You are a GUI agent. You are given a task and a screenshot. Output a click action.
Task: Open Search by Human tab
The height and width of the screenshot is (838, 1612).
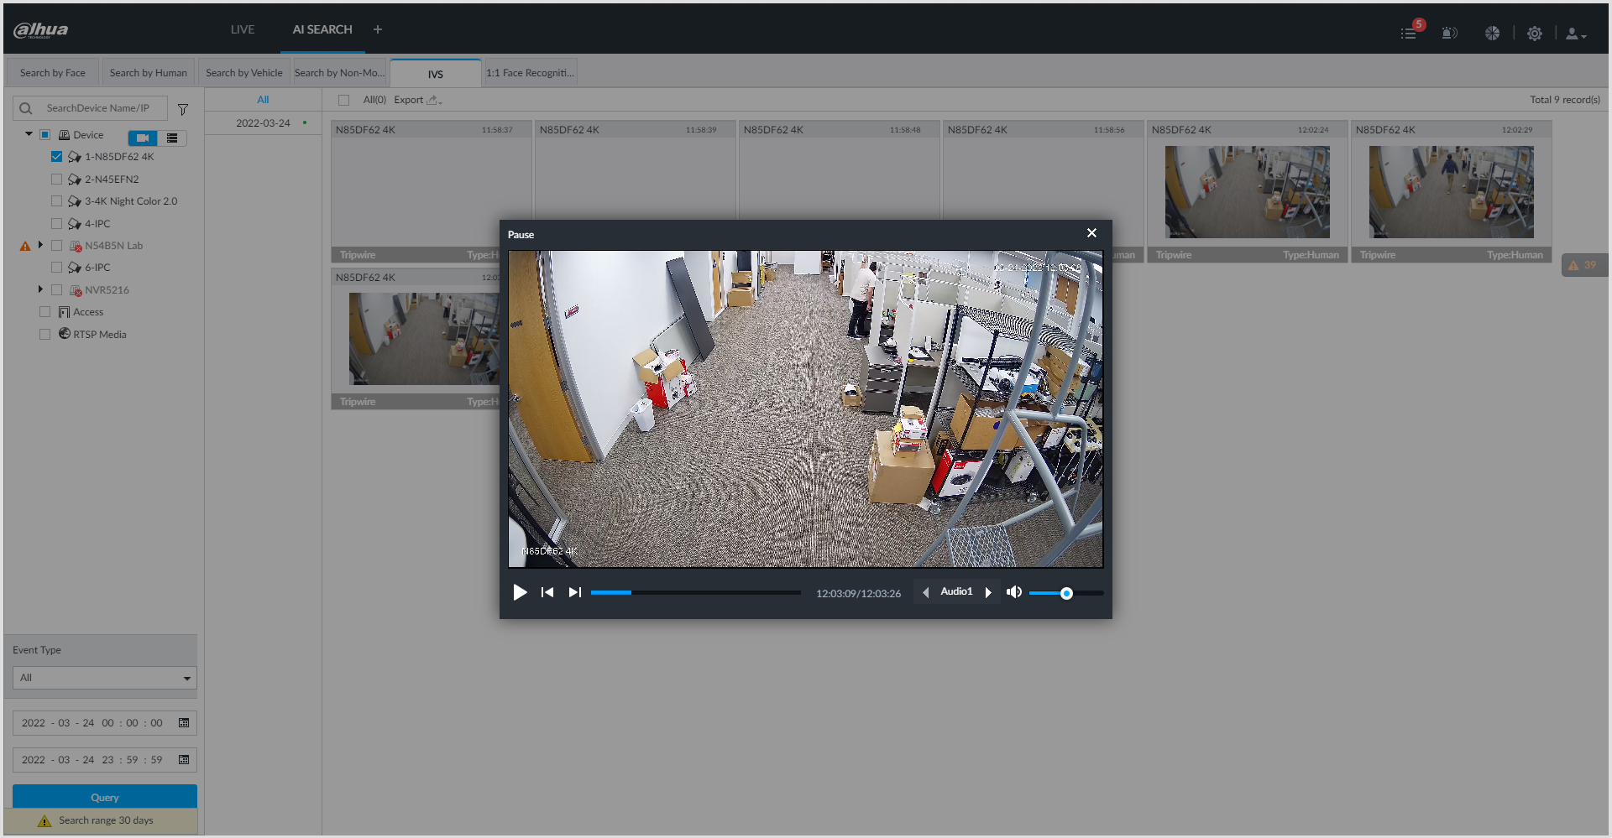(149, 73)
